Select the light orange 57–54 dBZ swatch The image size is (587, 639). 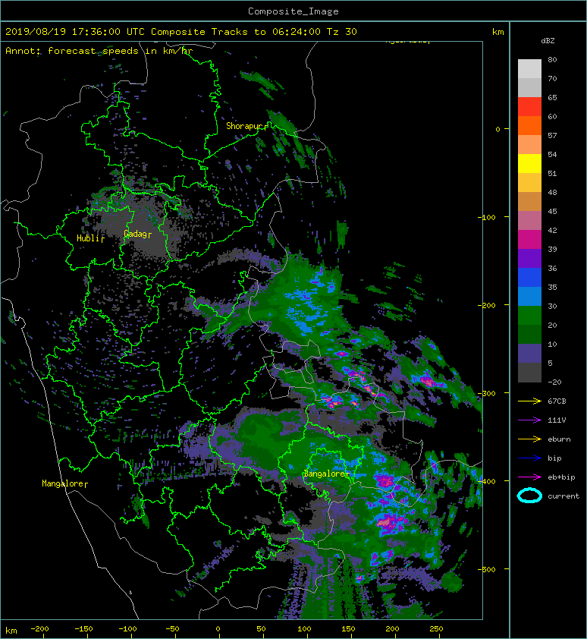[x=529, y=145]
